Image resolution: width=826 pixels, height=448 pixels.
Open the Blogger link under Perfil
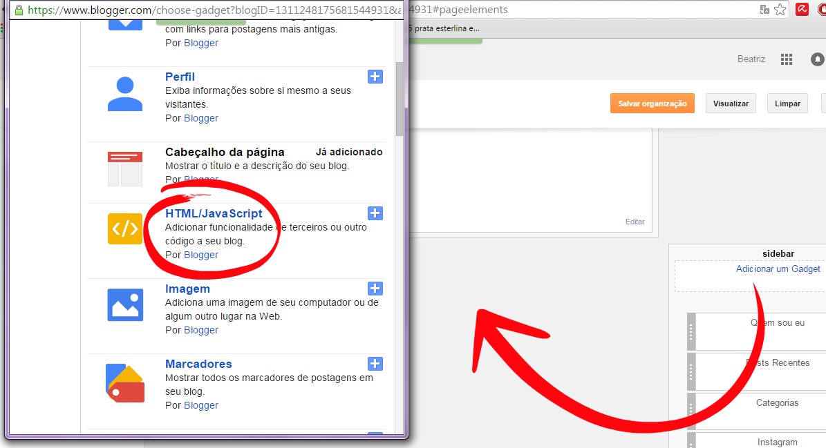click(x=200, y=118)
